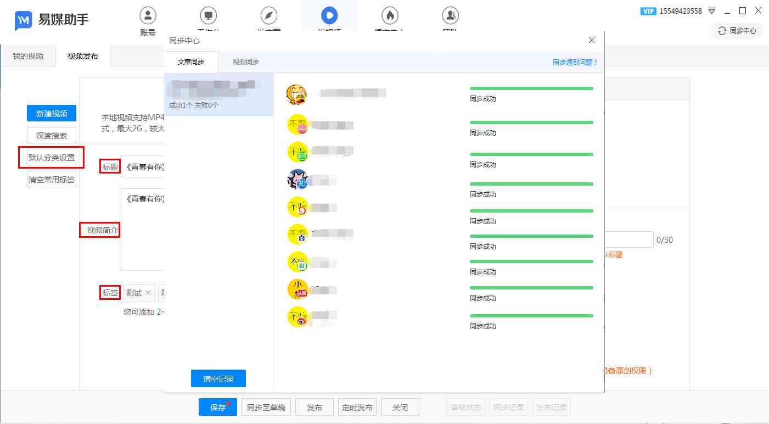Viewport: 769px width, 424px height.
Task: Select the 发视频 play icon in top navigation
Action: (x=329, y=15)
